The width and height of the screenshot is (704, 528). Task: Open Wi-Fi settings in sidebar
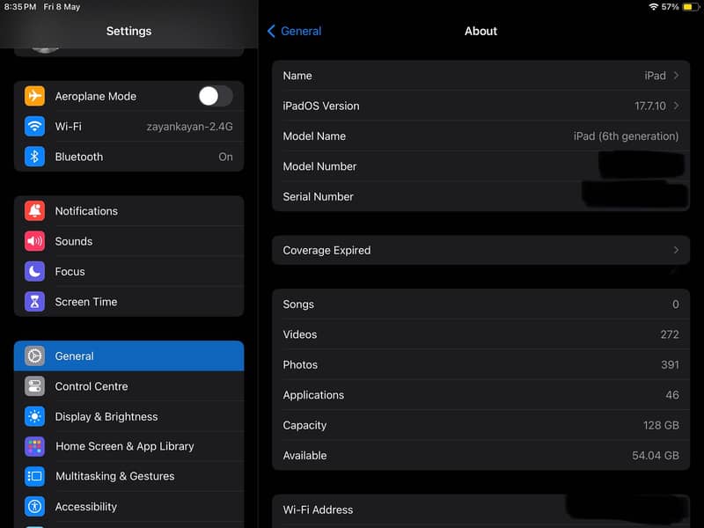coord(128,126)
